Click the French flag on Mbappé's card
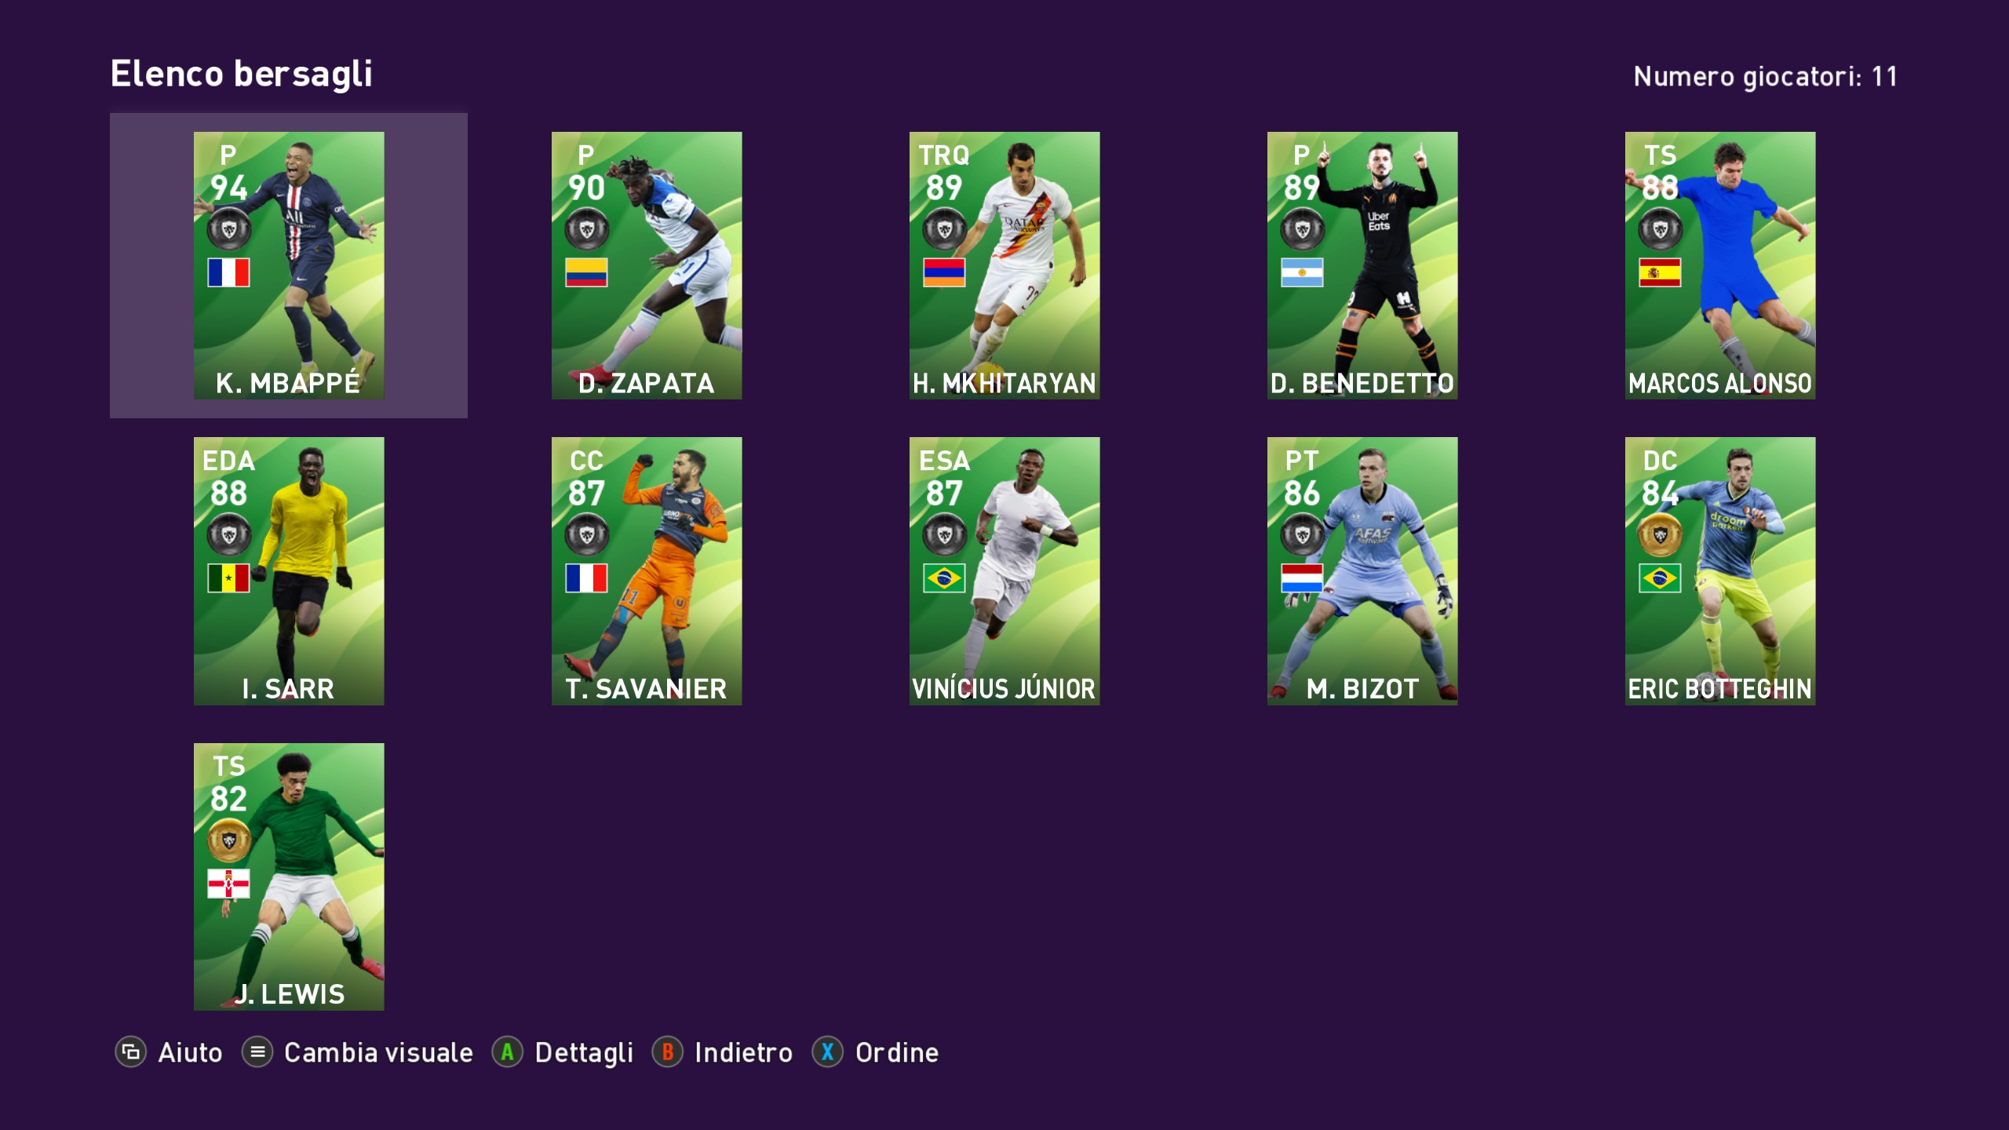 pos(228,272)
